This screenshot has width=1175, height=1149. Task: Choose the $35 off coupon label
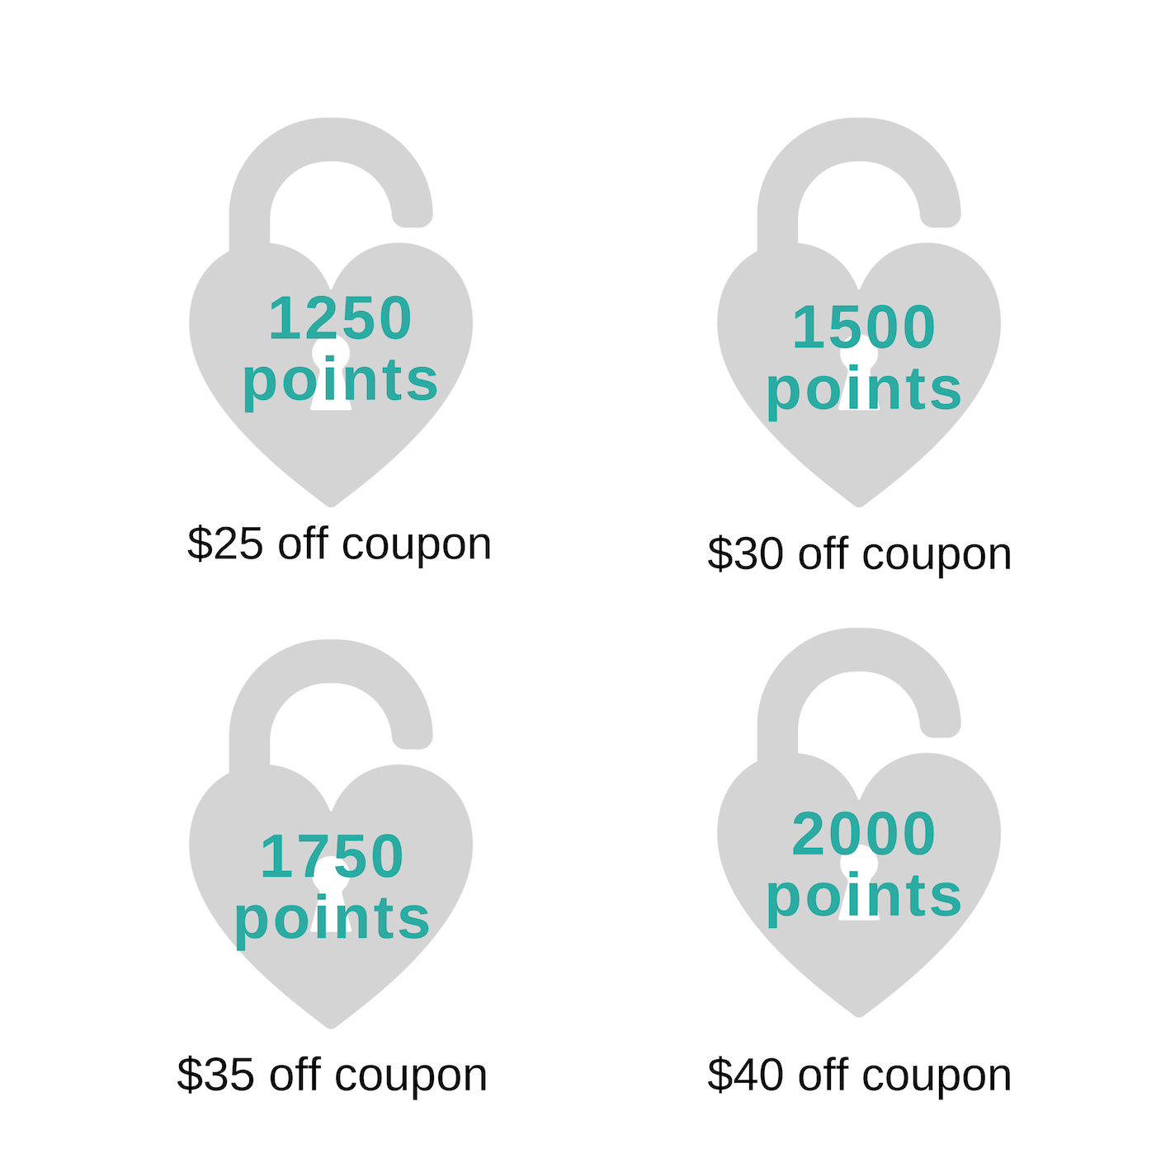332,1075
